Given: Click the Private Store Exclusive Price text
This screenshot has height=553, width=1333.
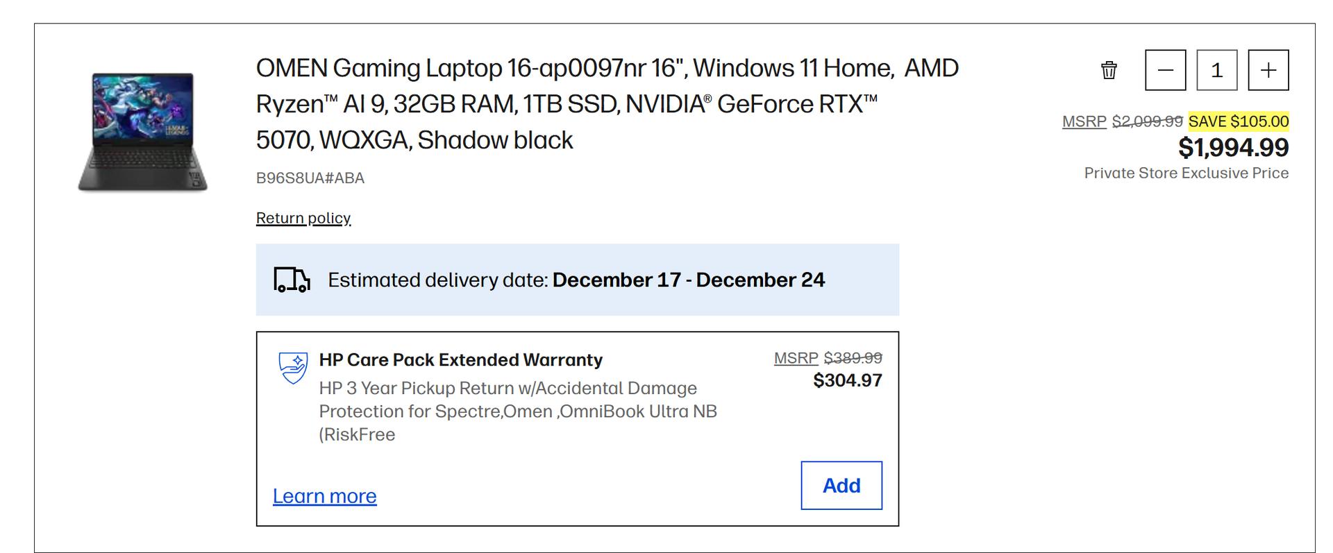Looking at the screenshot, I should pyautogui.click(x=1186, y=173).
